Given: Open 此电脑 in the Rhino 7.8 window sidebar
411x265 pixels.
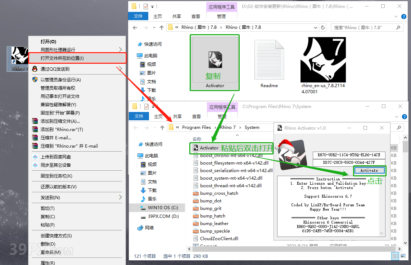Looking at the screenshot, I should (x=147, y=55).
